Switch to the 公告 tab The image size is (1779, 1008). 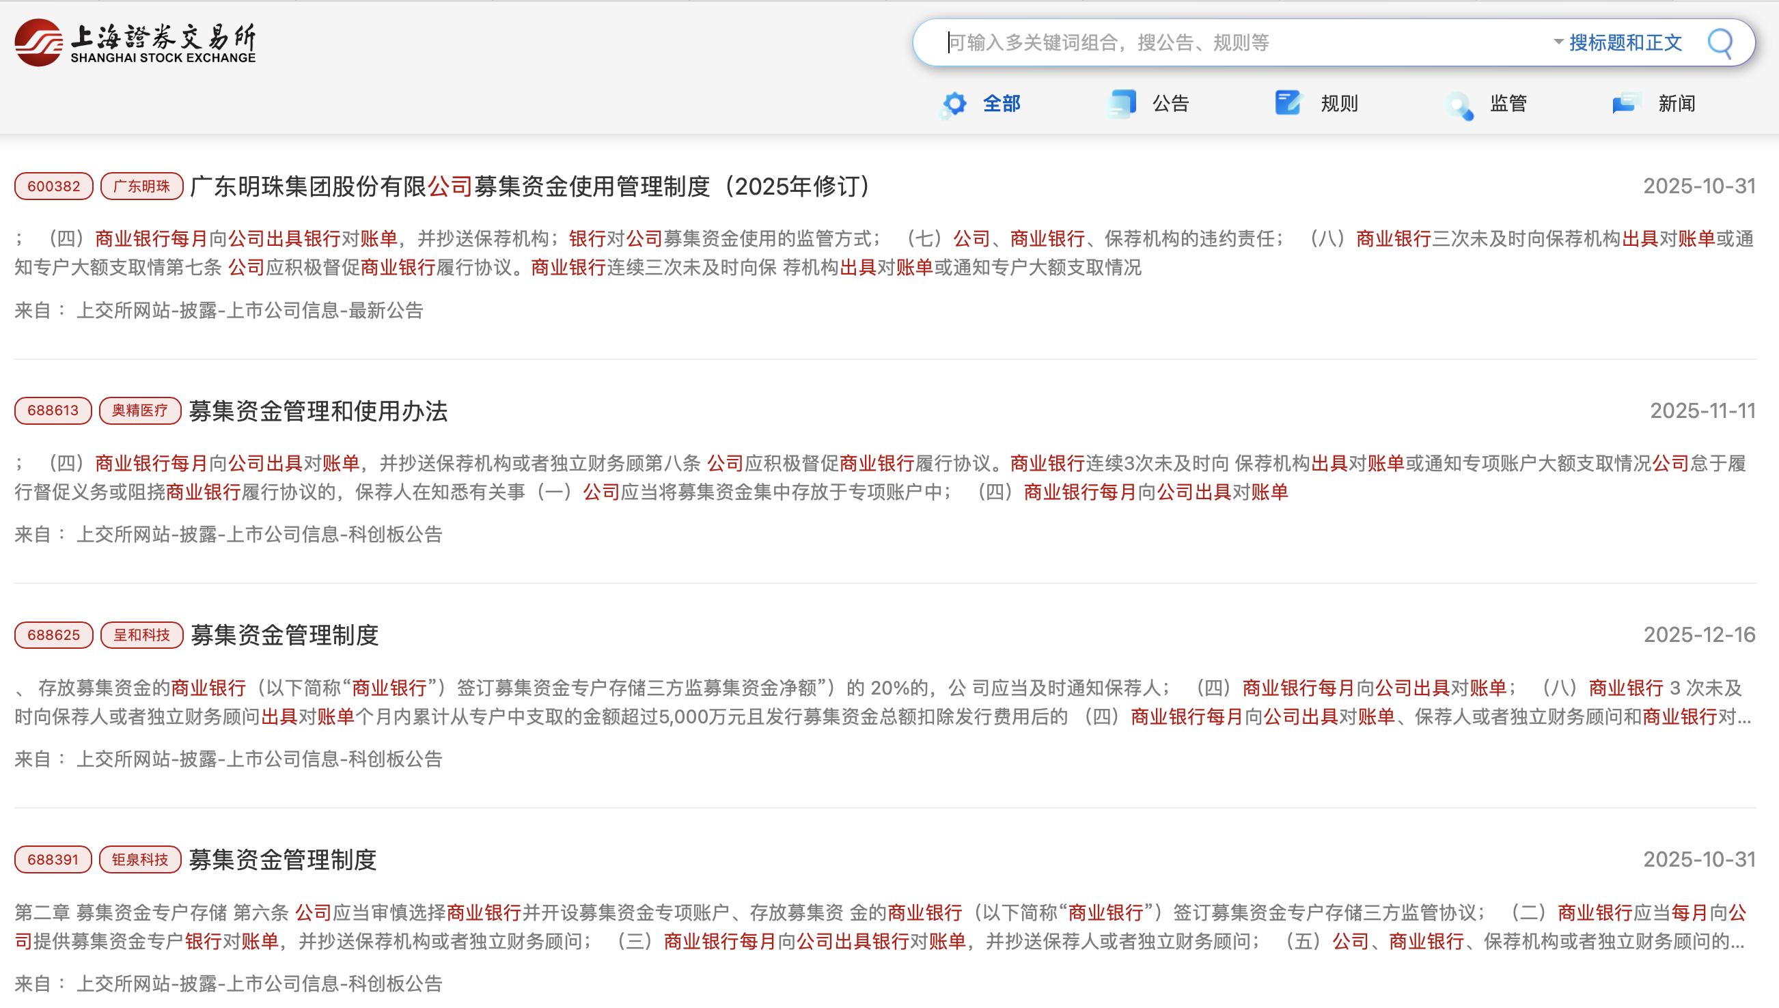point(1170,104)
